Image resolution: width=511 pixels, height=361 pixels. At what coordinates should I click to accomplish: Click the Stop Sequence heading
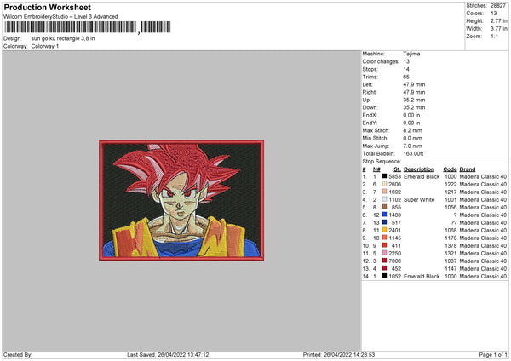(382, 162)
